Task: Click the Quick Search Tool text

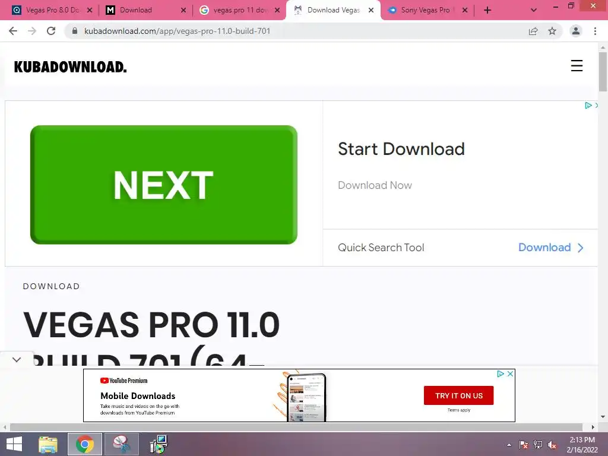Action: tap(381, 248)
